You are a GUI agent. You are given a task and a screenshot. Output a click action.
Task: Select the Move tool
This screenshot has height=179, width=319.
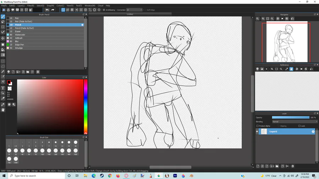[x=3, y=38]
